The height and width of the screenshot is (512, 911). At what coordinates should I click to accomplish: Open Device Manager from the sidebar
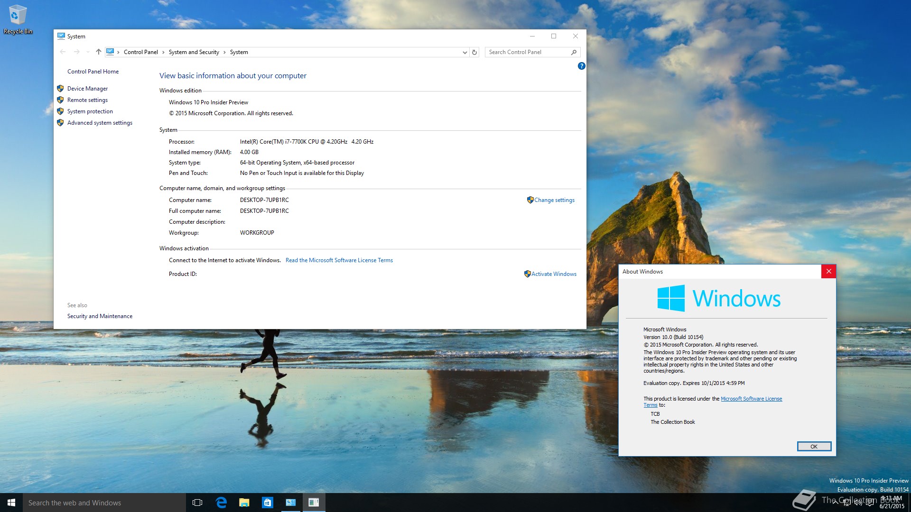pos(87,89)
